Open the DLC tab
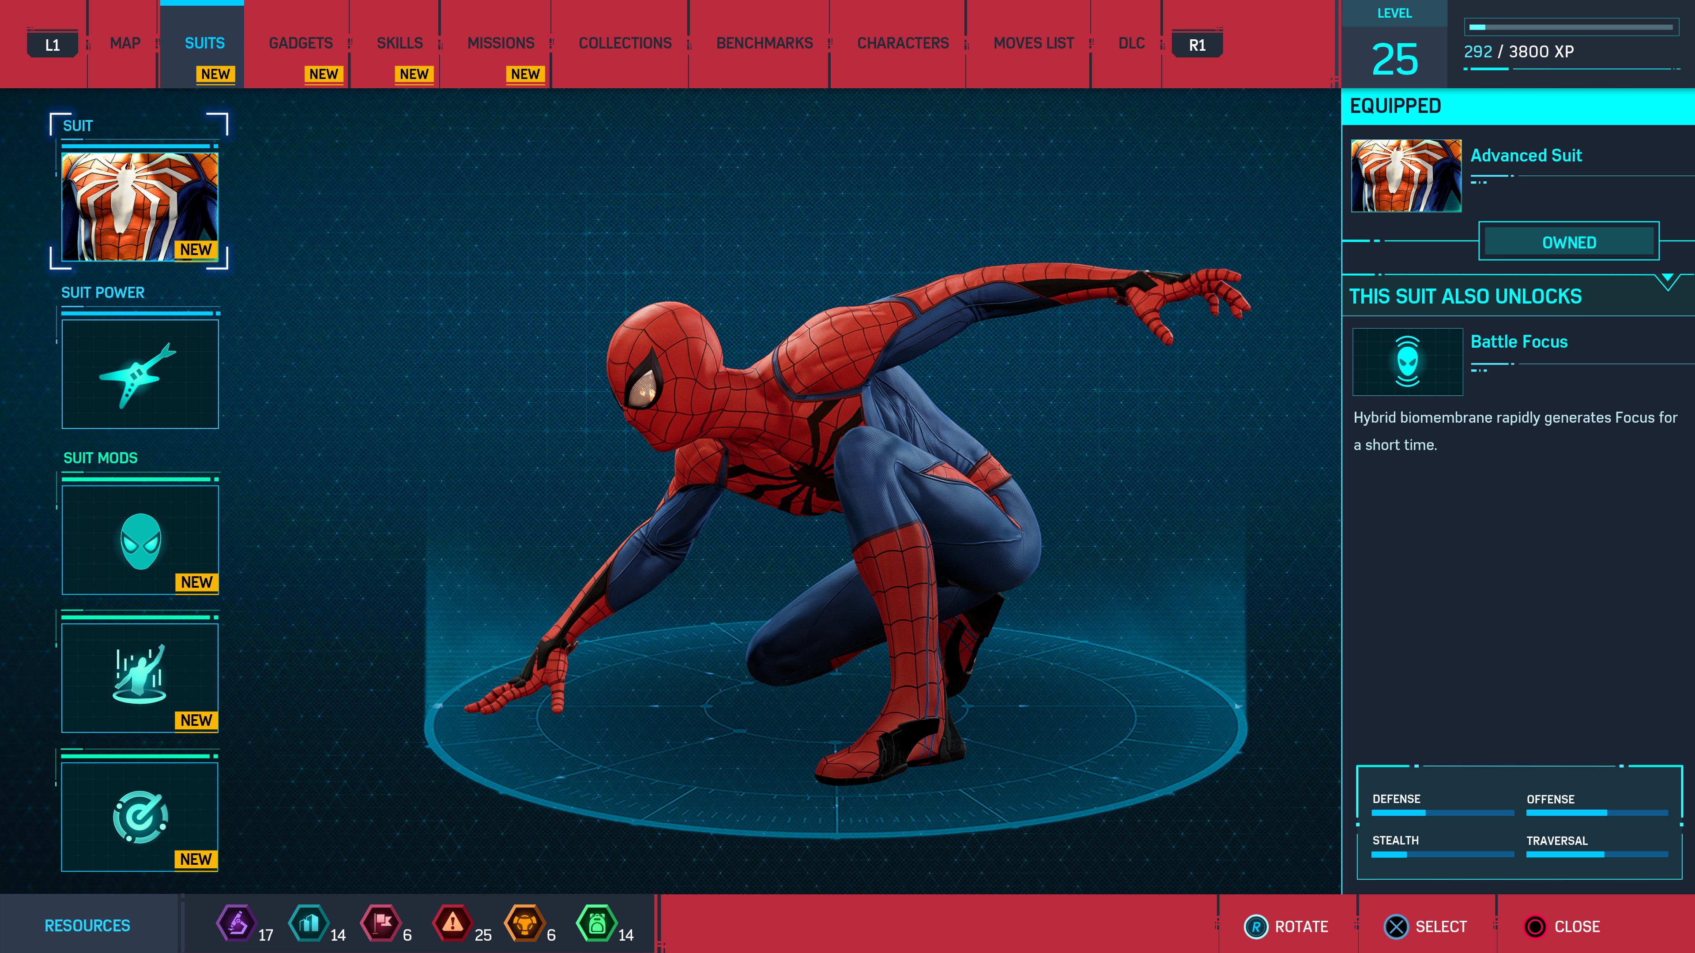 (1131, 43)
